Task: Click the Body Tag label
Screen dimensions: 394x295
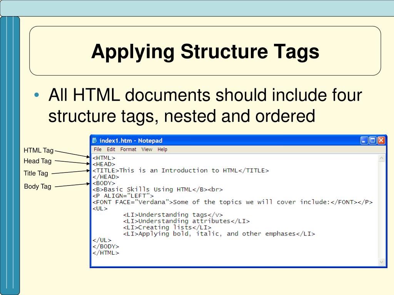Action: point(38,186)
